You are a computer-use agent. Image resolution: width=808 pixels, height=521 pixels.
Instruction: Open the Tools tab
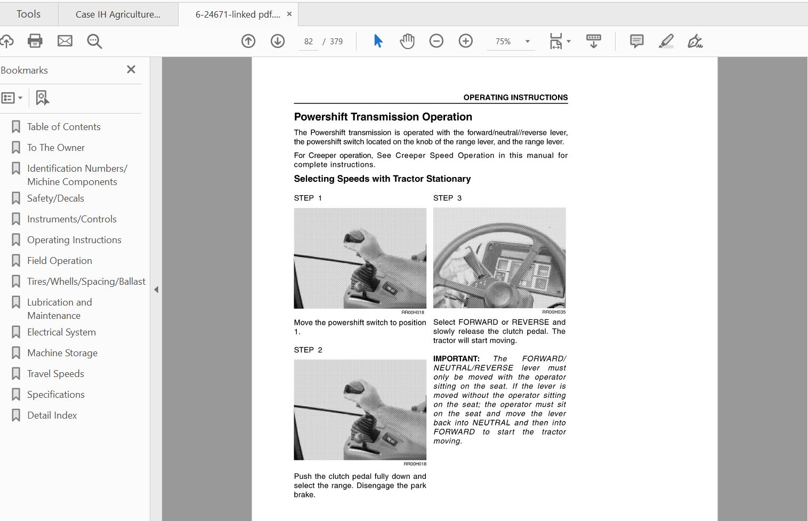coord(28,14)
